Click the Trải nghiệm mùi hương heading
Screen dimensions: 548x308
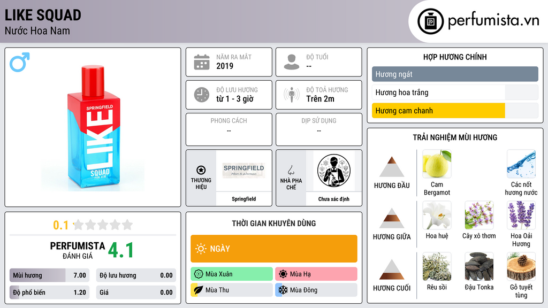(x=455, y=137)
